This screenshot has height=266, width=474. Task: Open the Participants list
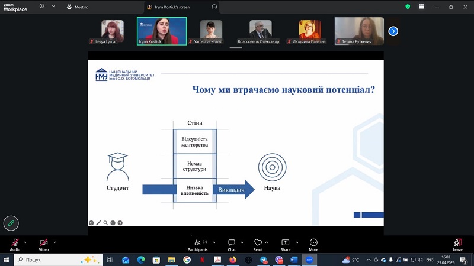(198, 245)
